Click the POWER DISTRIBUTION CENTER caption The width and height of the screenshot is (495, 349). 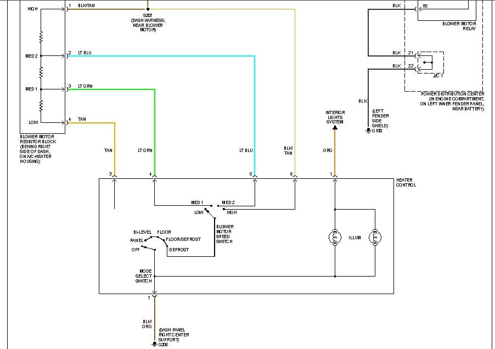[x=452, y=102]
